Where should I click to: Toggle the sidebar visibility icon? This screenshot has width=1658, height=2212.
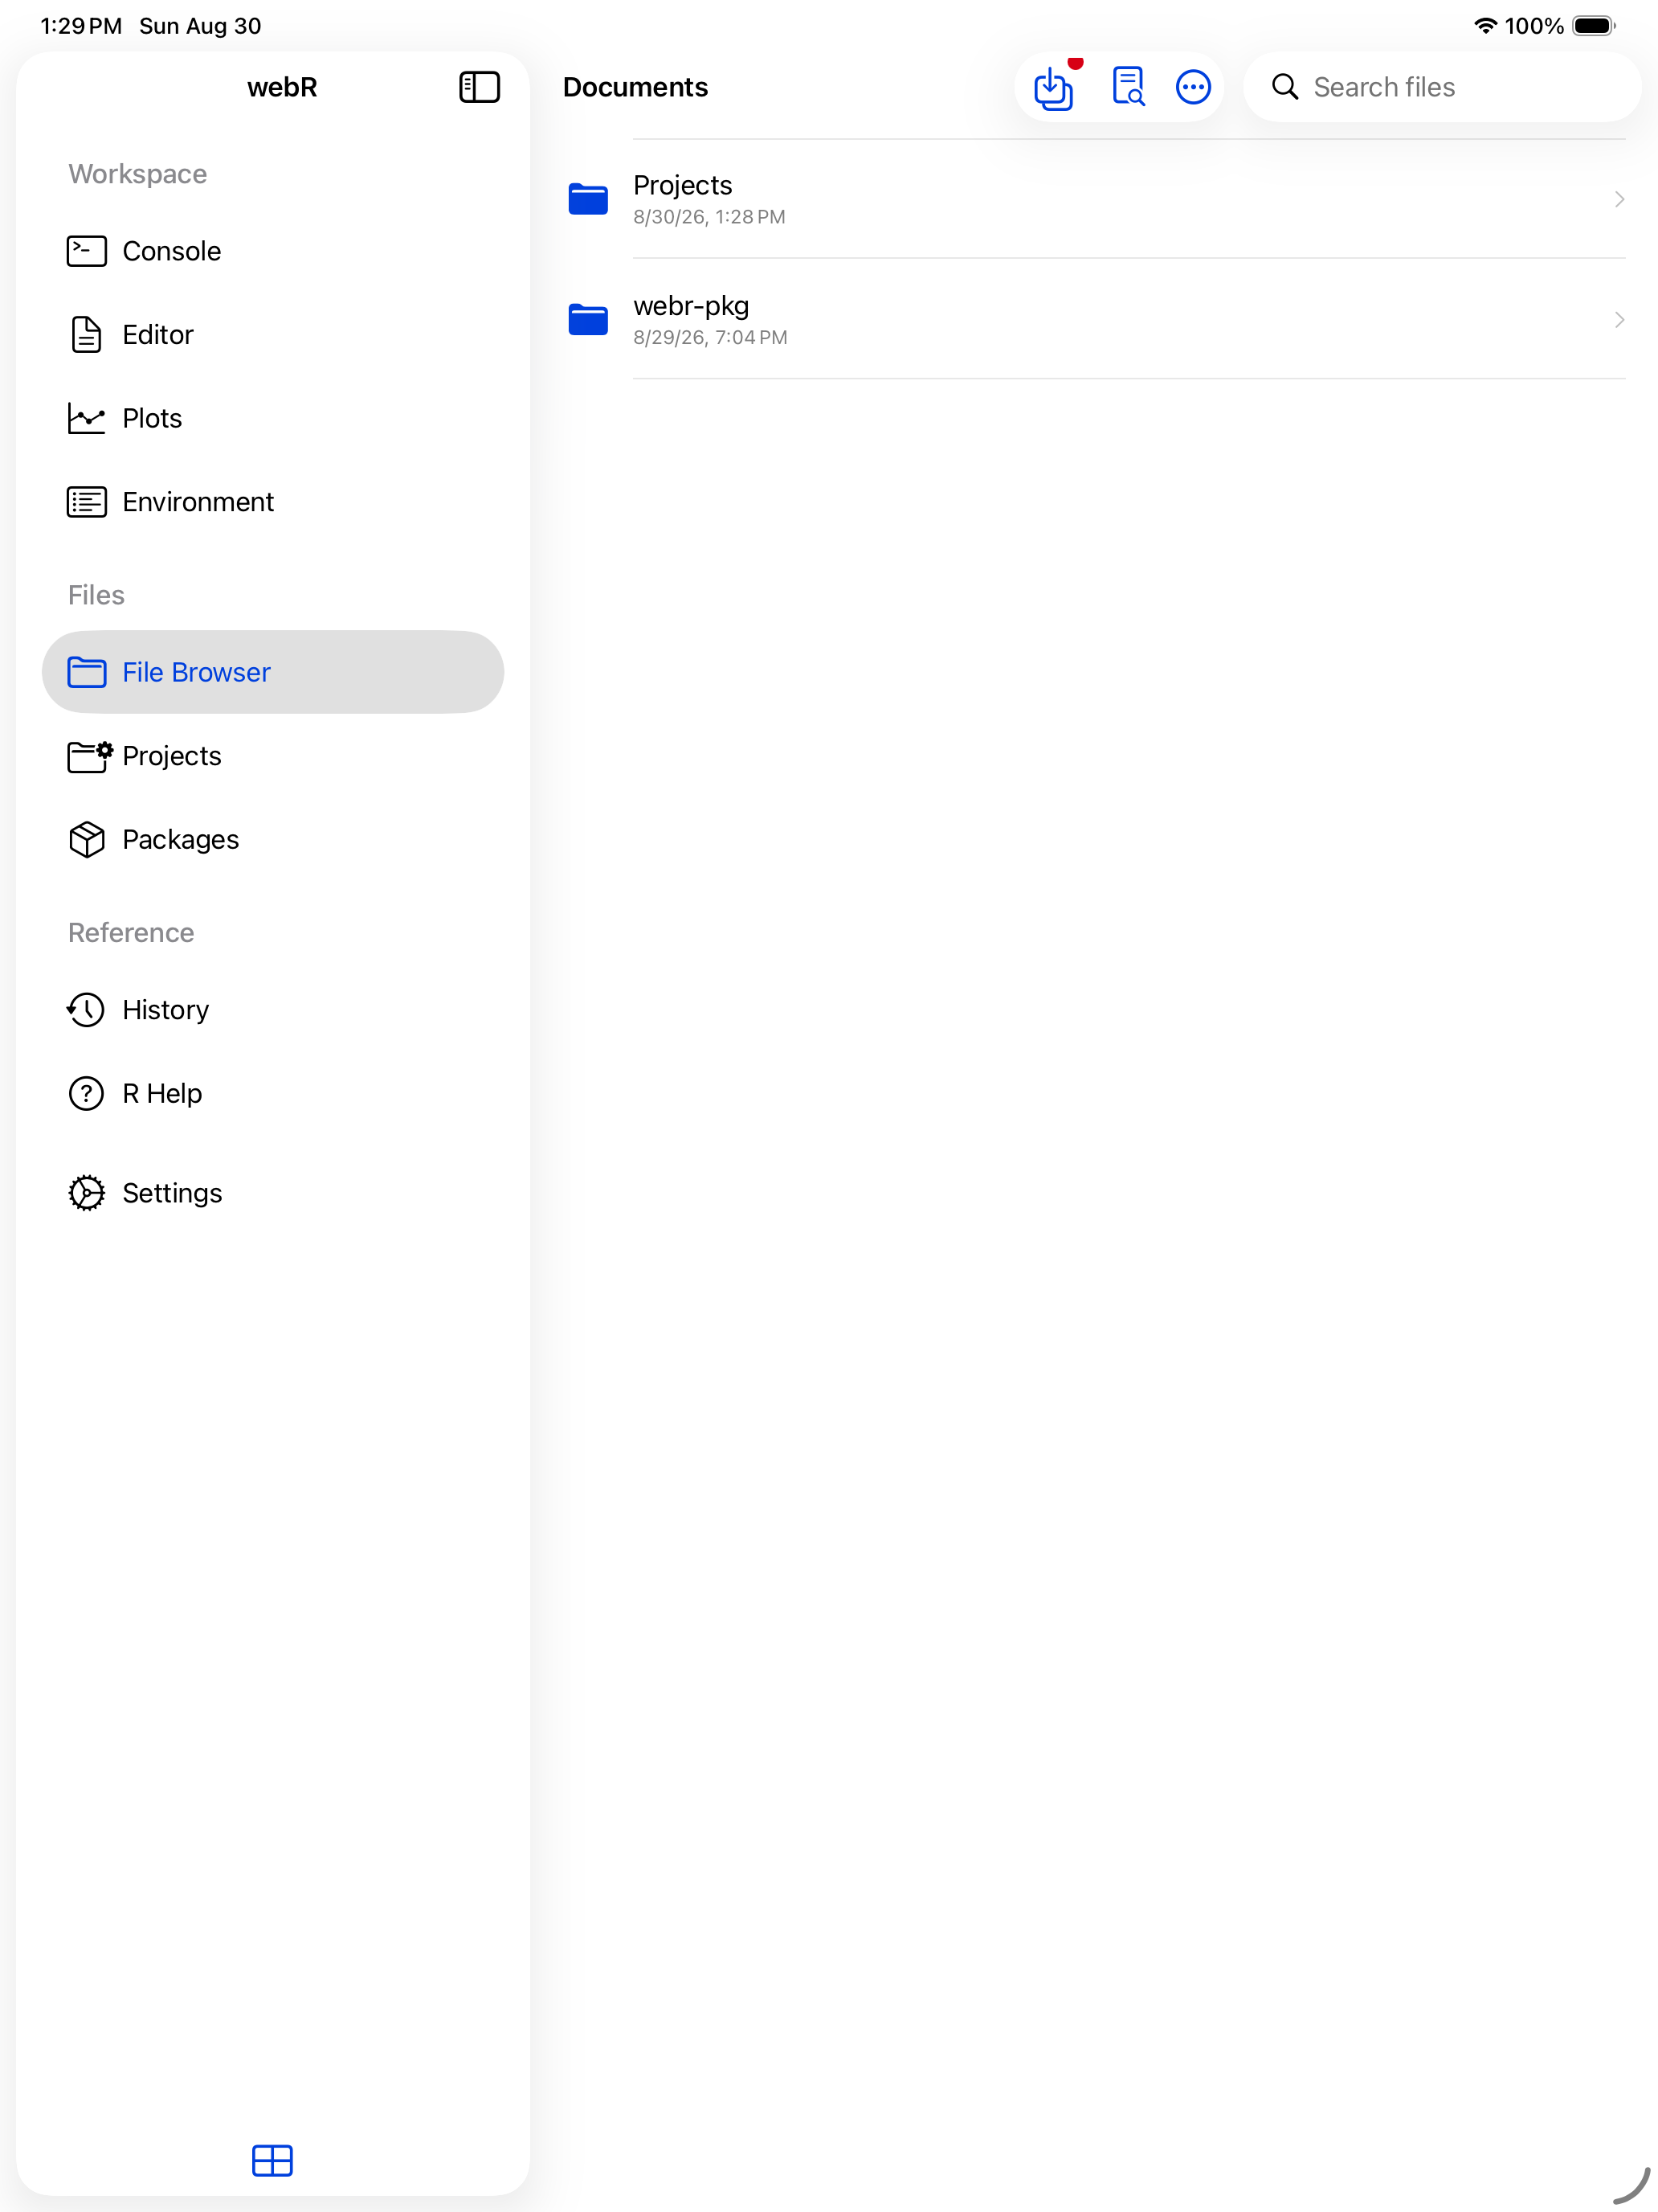(x=479, y=87)
